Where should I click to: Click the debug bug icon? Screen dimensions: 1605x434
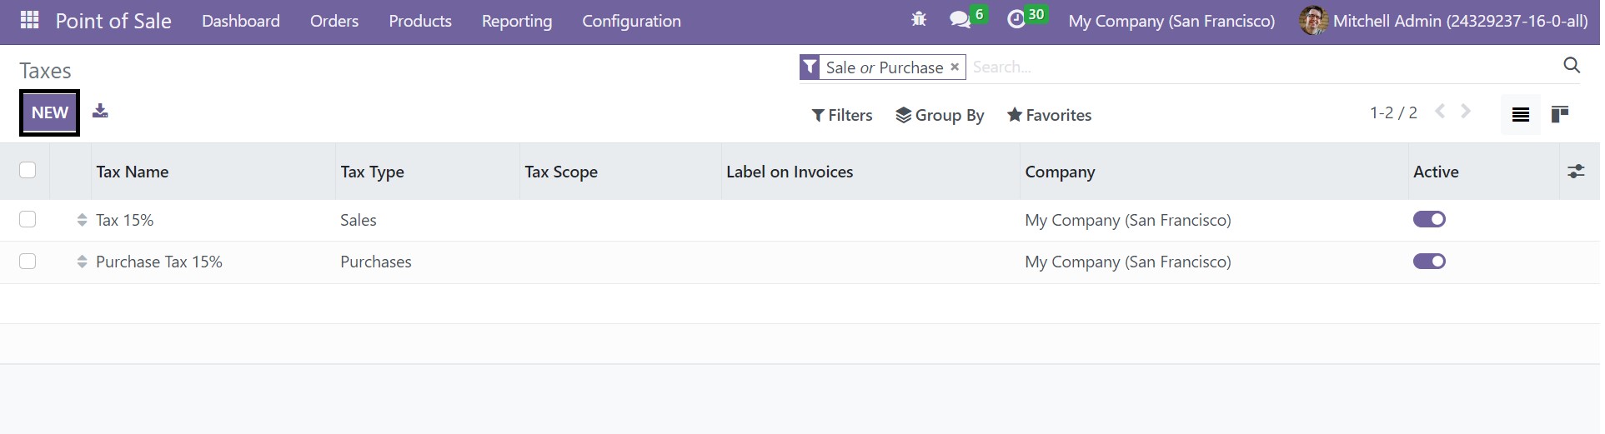[x=919, y=19]
